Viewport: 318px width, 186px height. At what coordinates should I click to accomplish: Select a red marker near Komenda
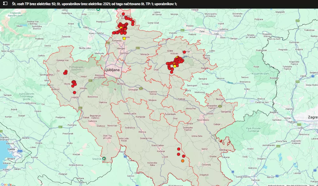coord(113,33)
